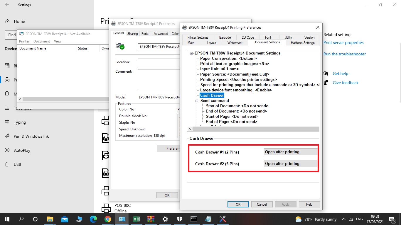Open Layout tab in Preferences
The image size is (401, 225).
pyautogui.click(x=212, y=43)
